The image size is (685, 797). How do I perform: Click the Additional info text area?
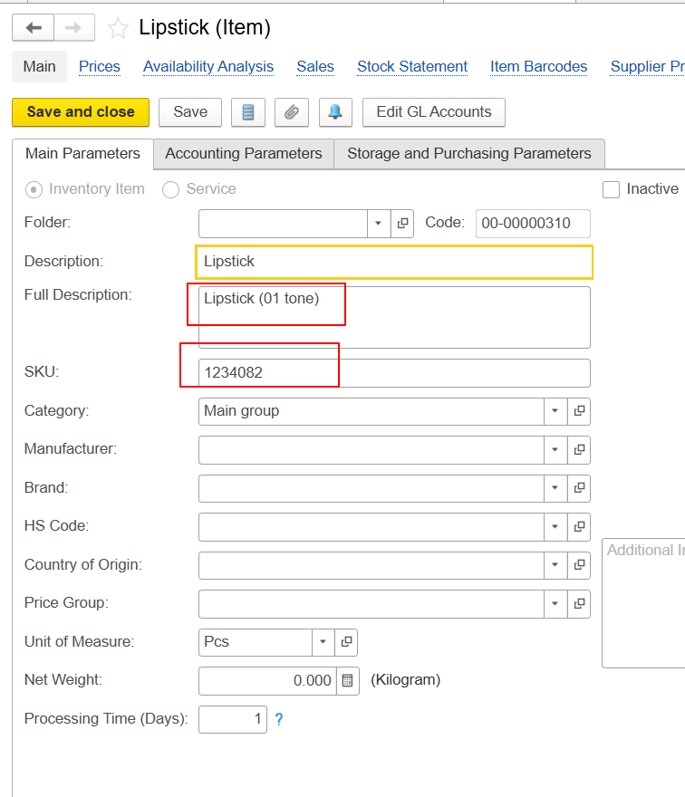[x=644, y=603]
